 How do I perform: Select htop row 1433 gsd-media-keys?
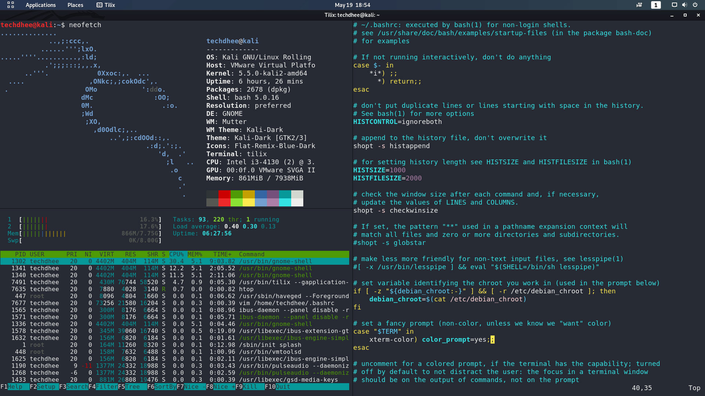175,380
